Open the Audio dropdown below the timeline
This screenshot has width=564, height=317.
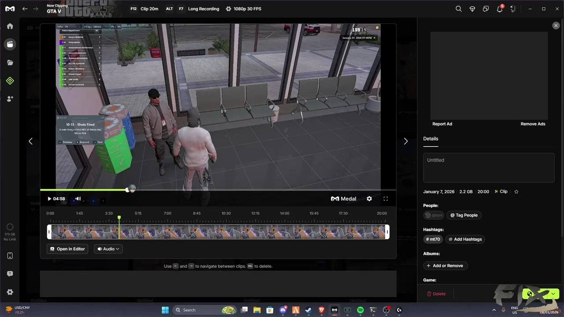108,249
